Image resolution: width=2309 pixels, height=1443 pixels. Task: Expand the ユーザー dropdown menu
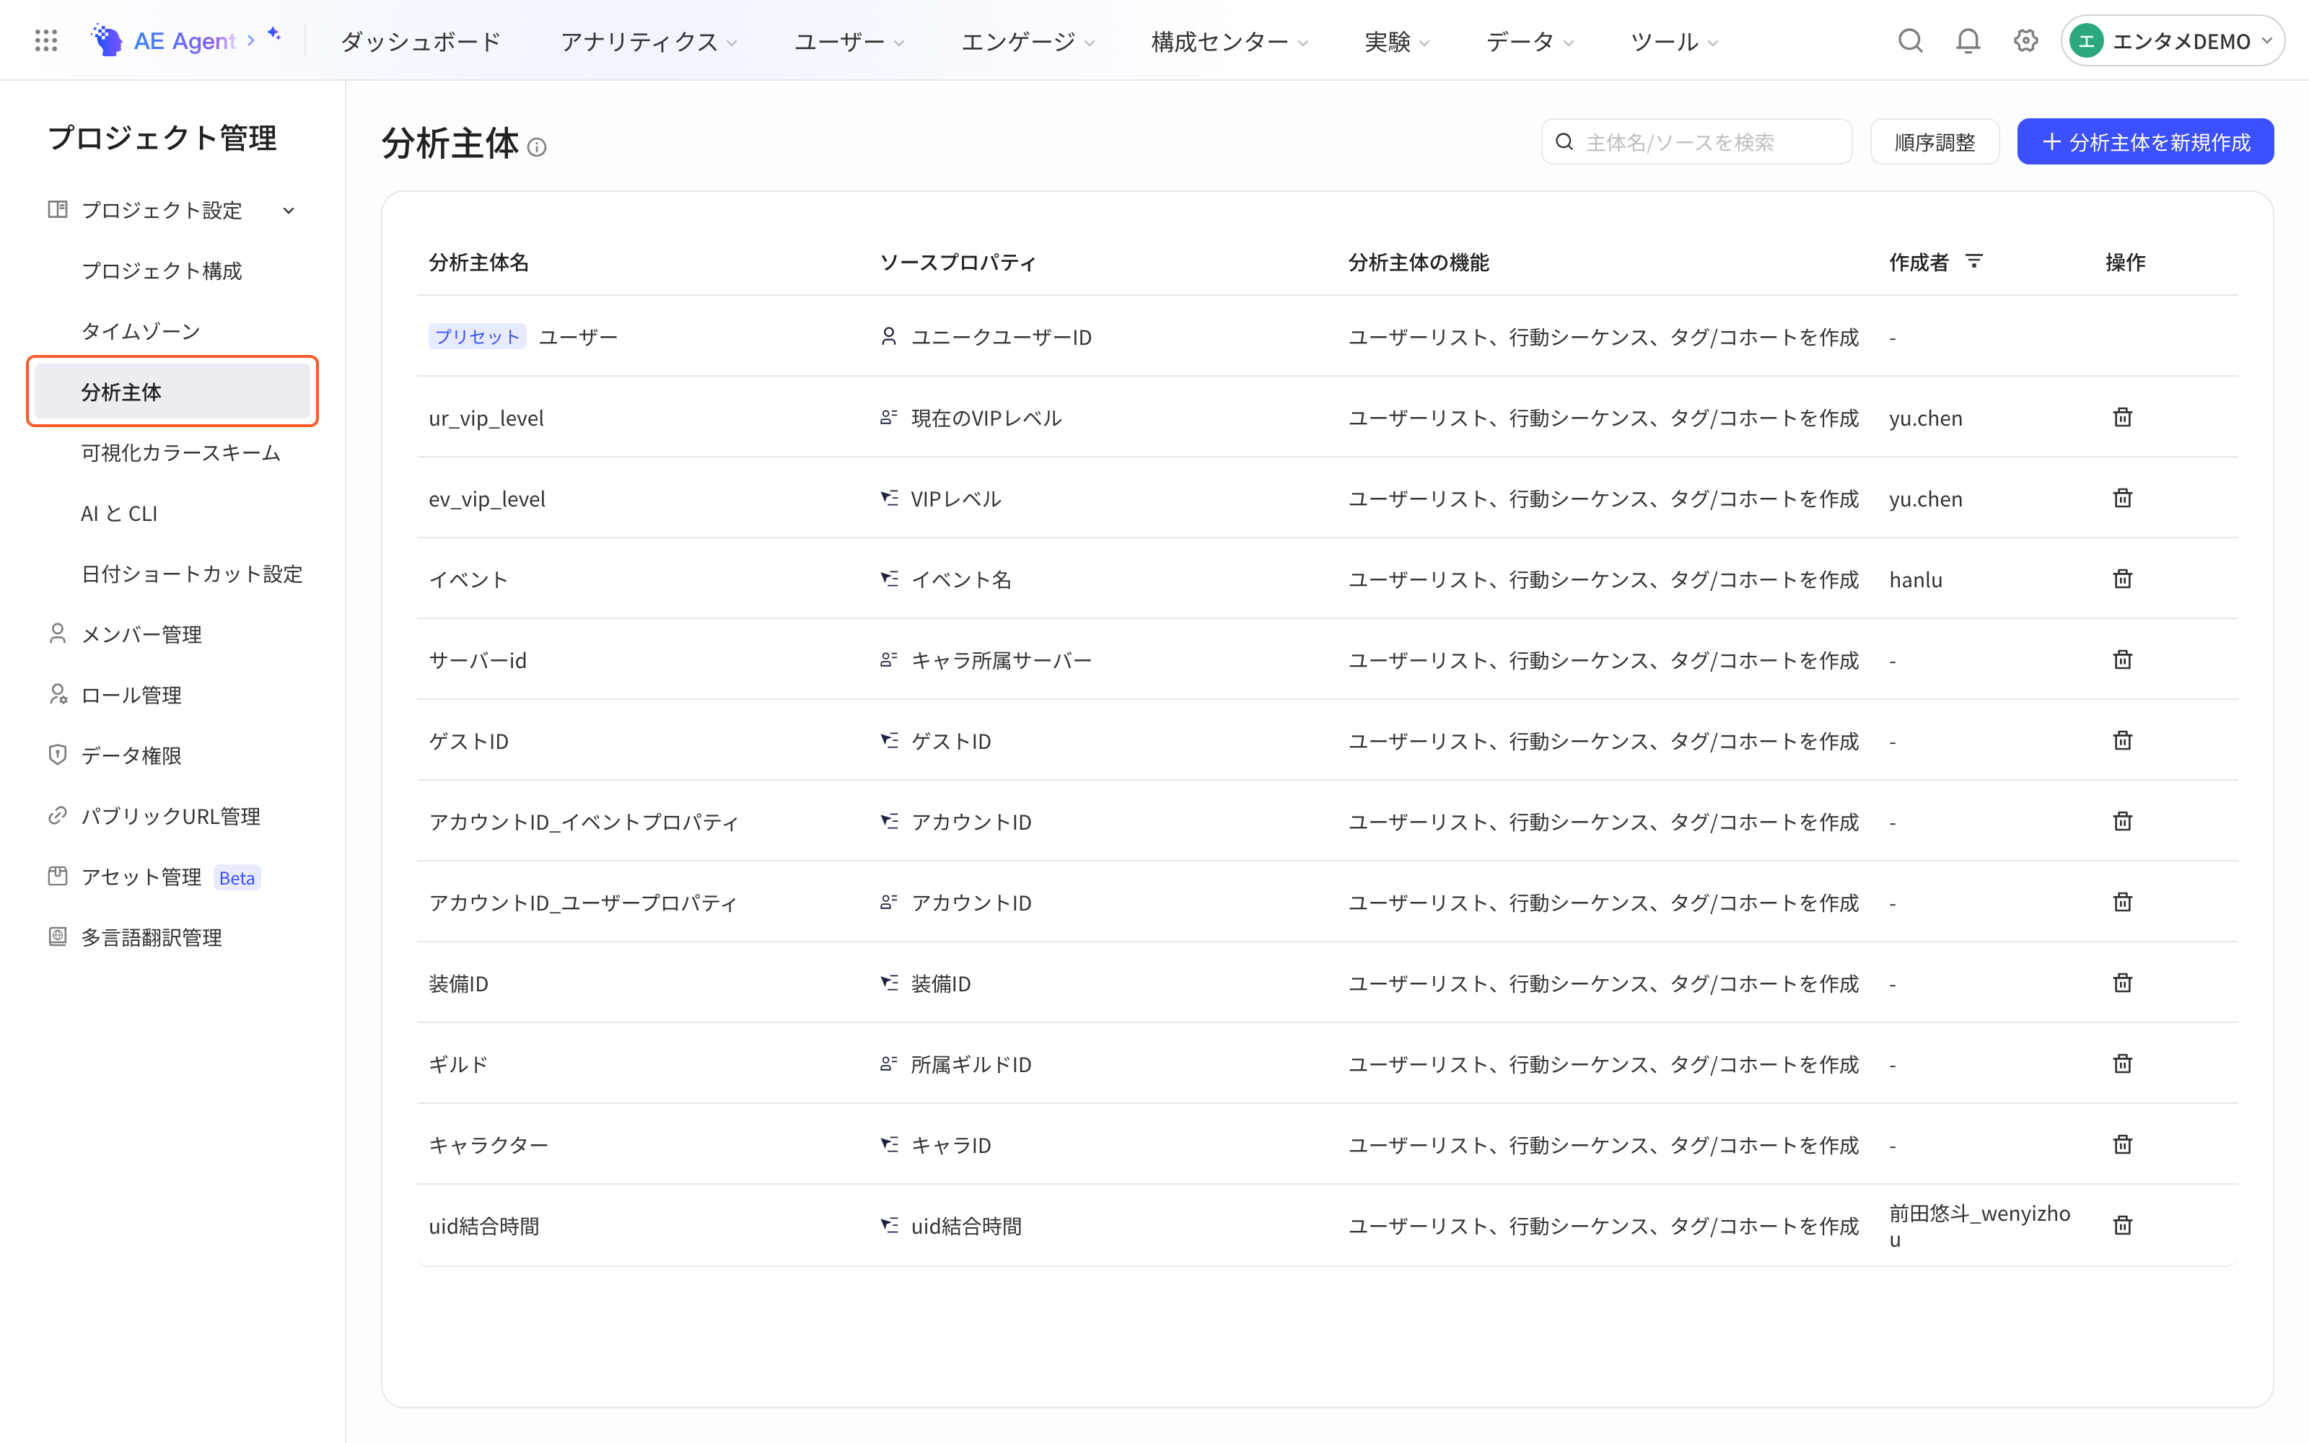pyautogui.click(x=849, y=41)
